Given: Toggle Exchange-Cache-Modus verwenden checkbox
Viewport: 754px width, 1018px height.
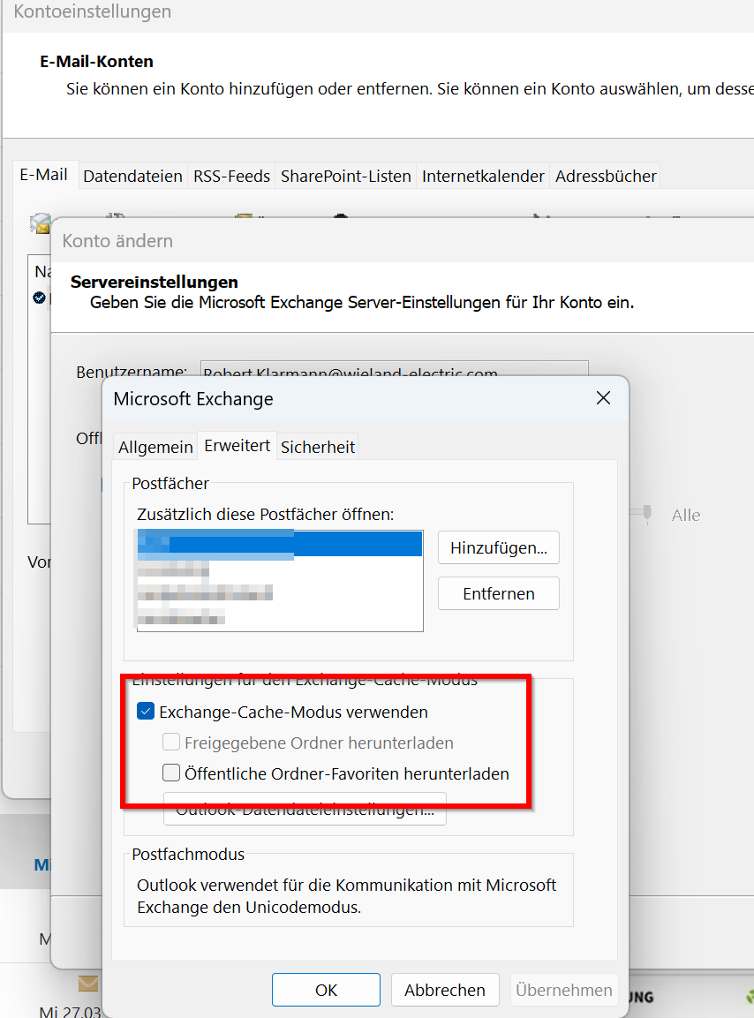Looking at the screenshot, I should 146,712.
